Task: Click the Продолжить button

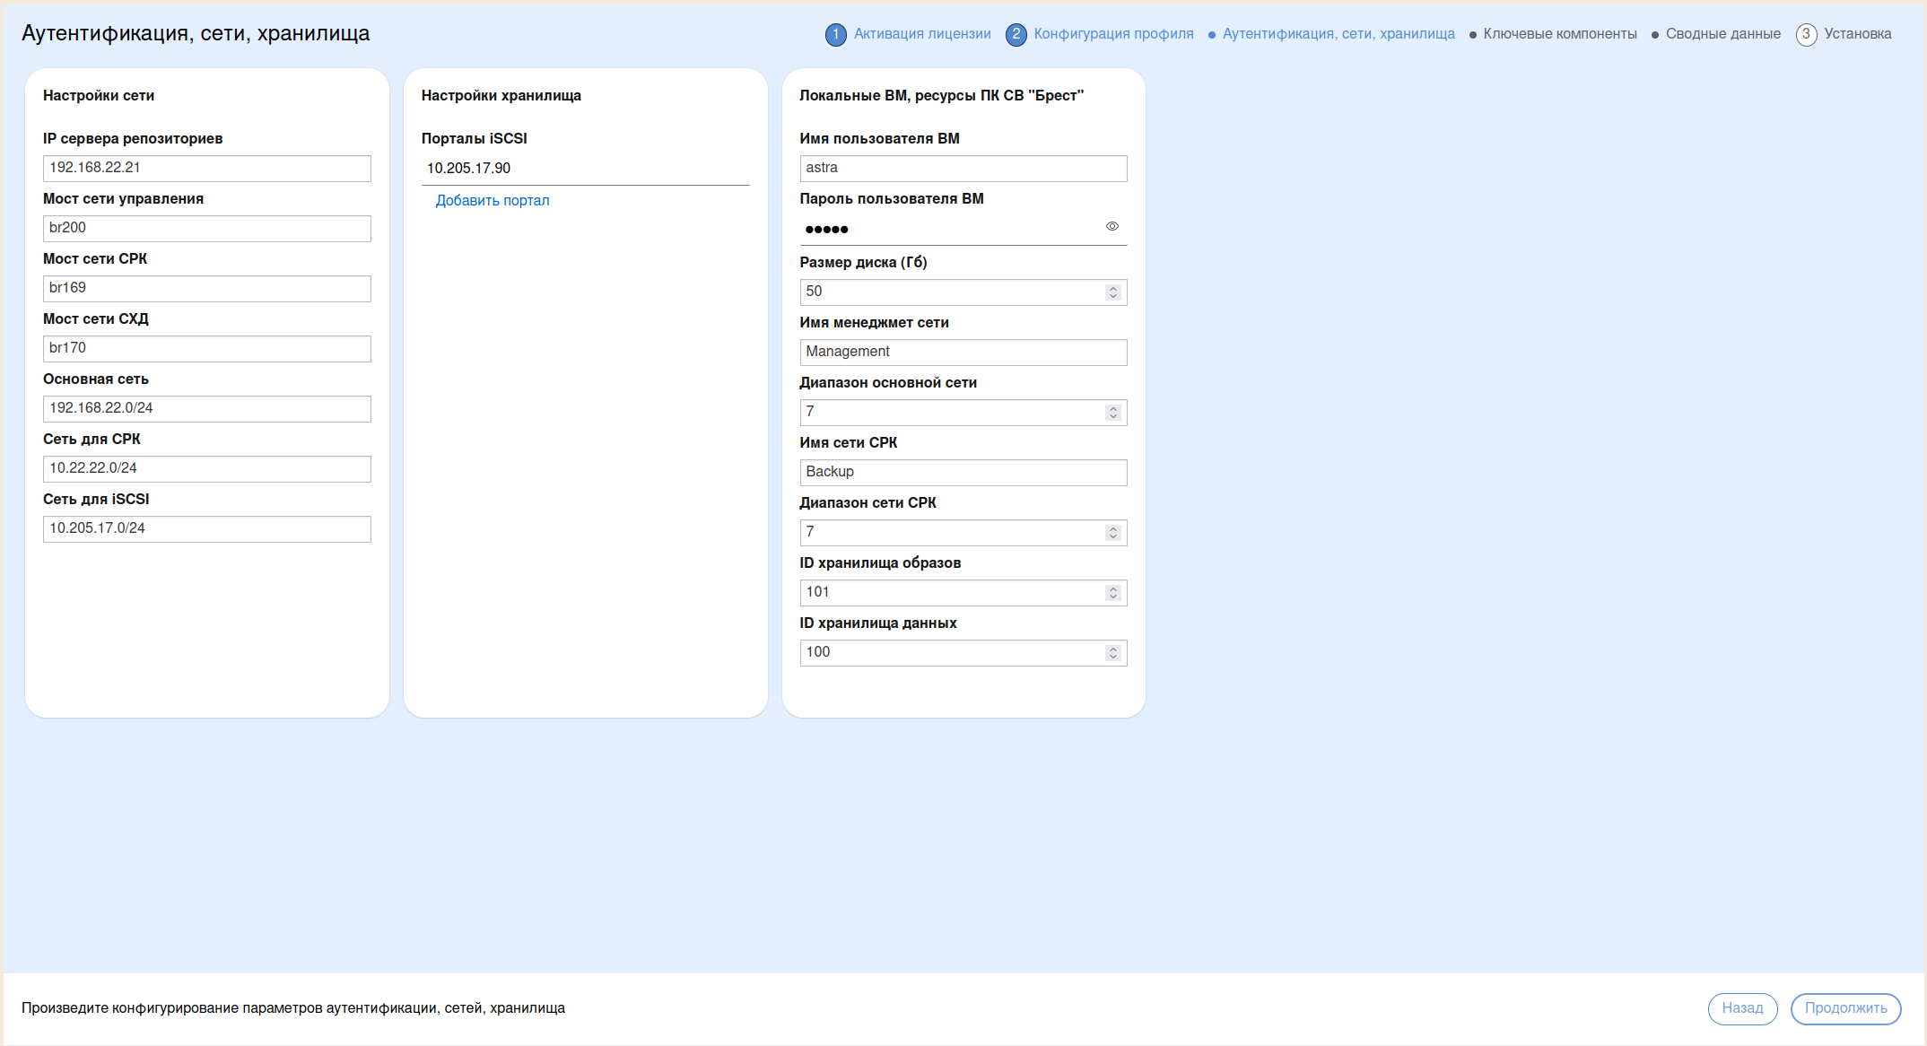Action: point(1845,1008)
